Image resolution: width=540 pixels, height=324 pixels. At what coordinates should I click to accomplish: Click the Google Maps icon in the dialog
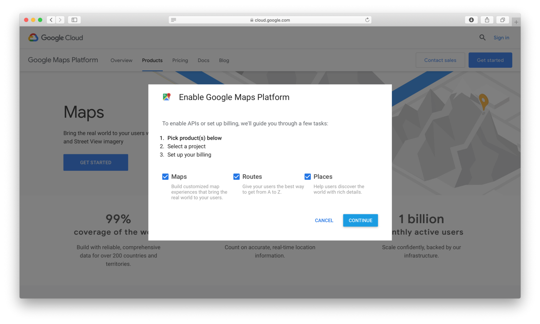166,97
